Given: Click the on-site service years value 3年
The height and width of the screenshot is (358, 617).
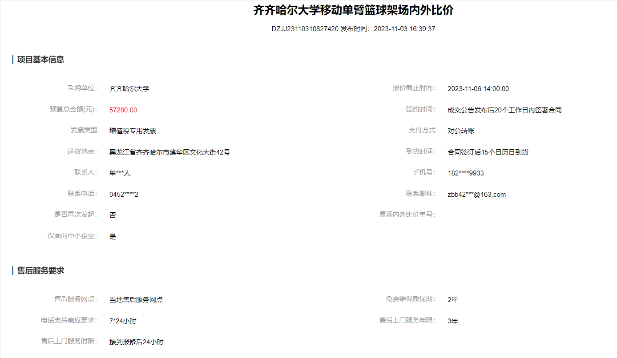Looking at the screenshot, I should pyautogui.click(x=452, y=321).
